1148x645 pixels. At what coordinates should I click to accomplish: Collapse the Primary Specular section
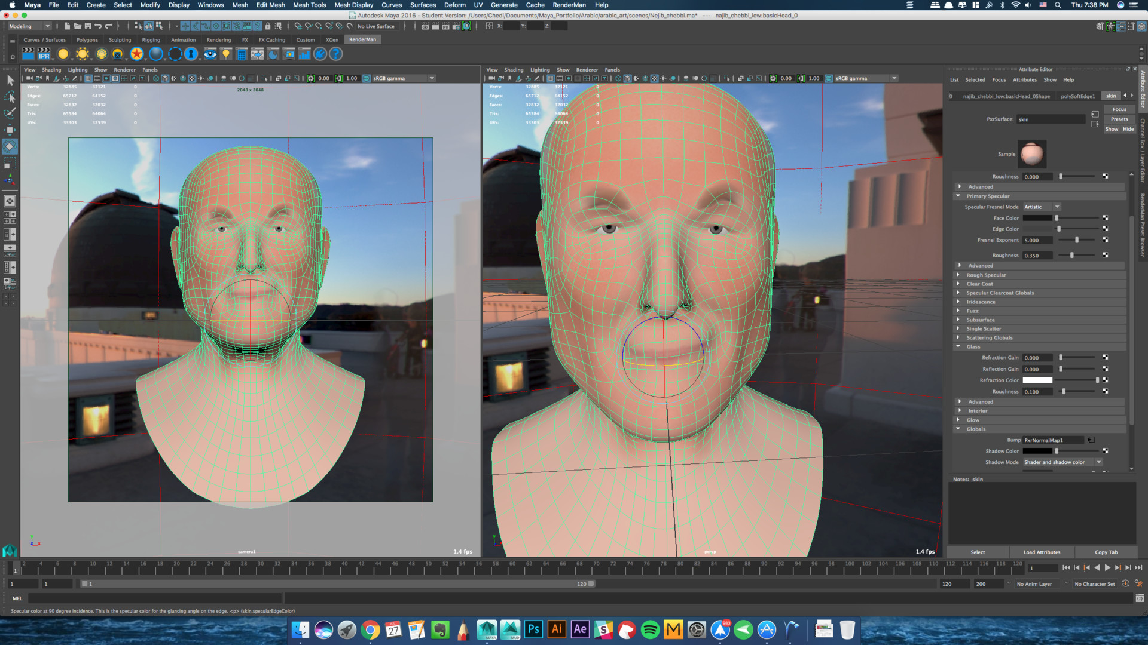point(958,196)
